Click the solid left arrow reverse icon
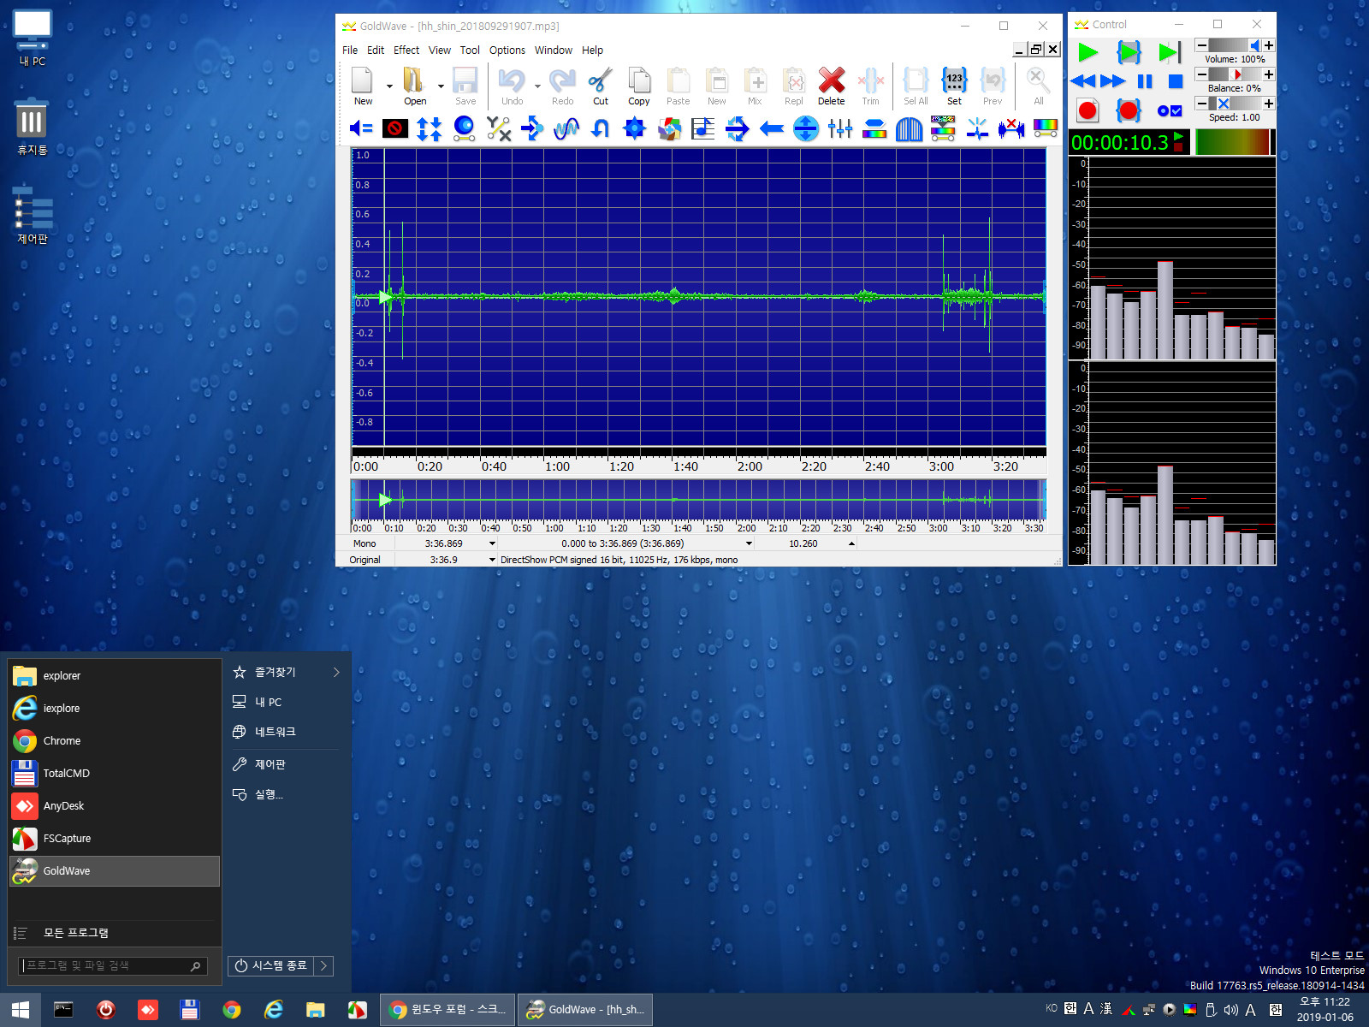The image size is (1369, 1027). pyautogui.click(x=771, y=128)
